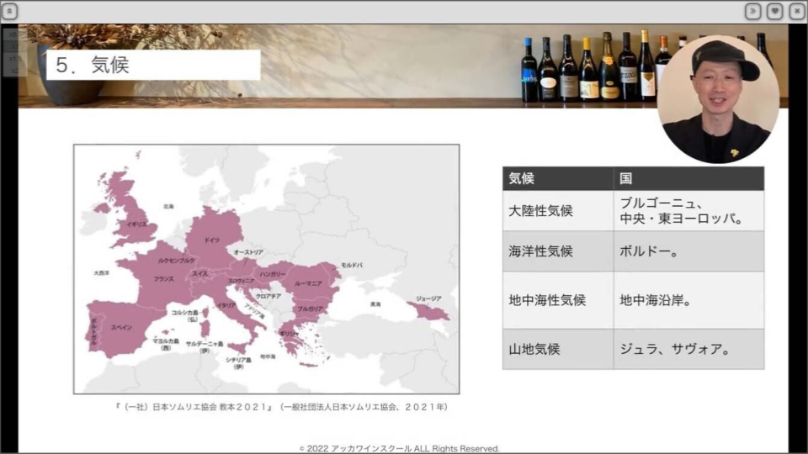Image resolution: width=808 pixels, height=454 pixels.
Task: Close the player with the X button
Action: [796, 11]
